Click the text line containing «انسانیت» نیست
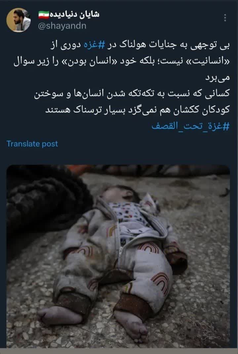 click(122, 61)
